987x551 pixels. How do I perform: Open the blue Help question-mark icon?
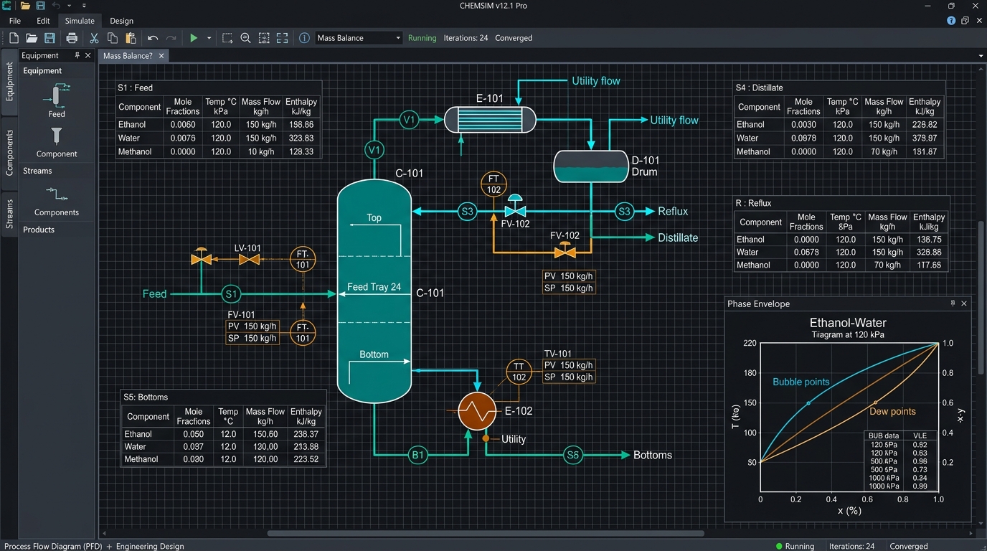951,21
